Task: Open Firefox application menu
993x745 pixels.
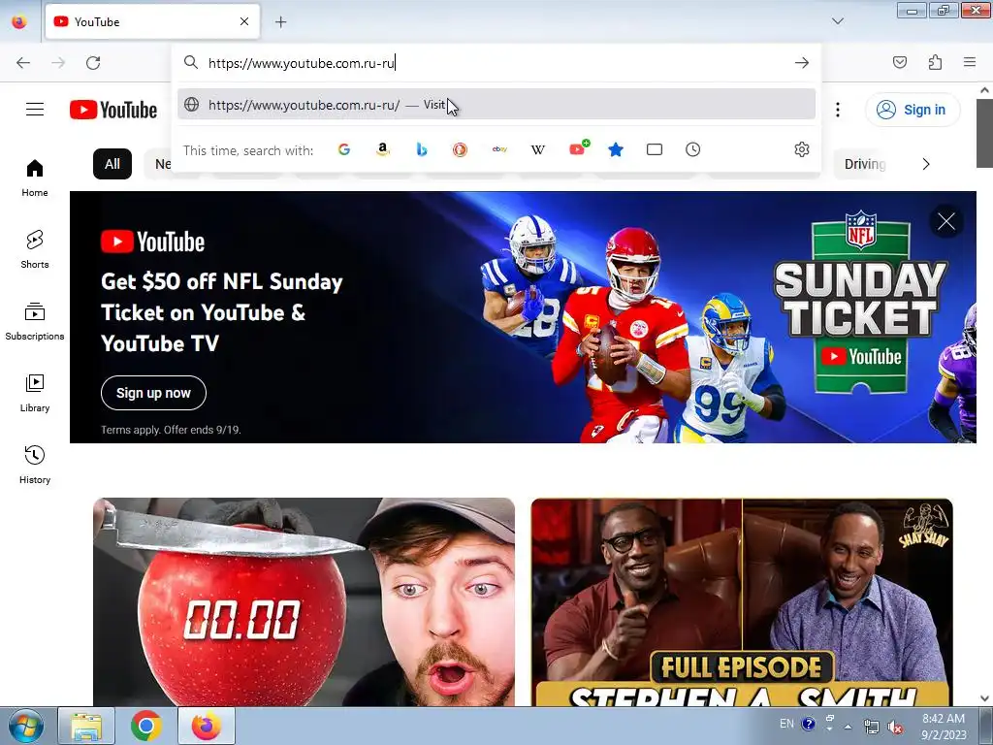Action: [970, 62]
